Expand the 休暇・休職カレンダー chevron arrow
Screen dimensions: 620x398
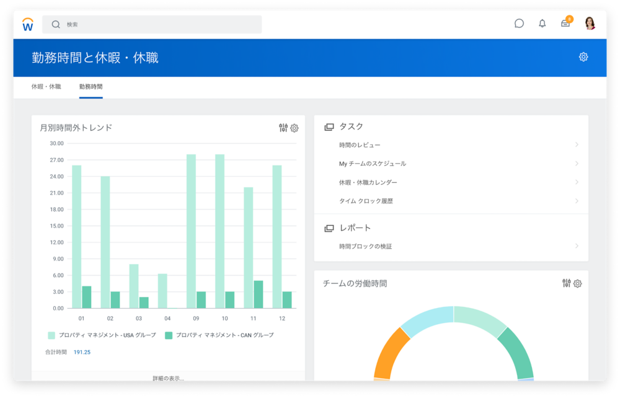point(577,182)
